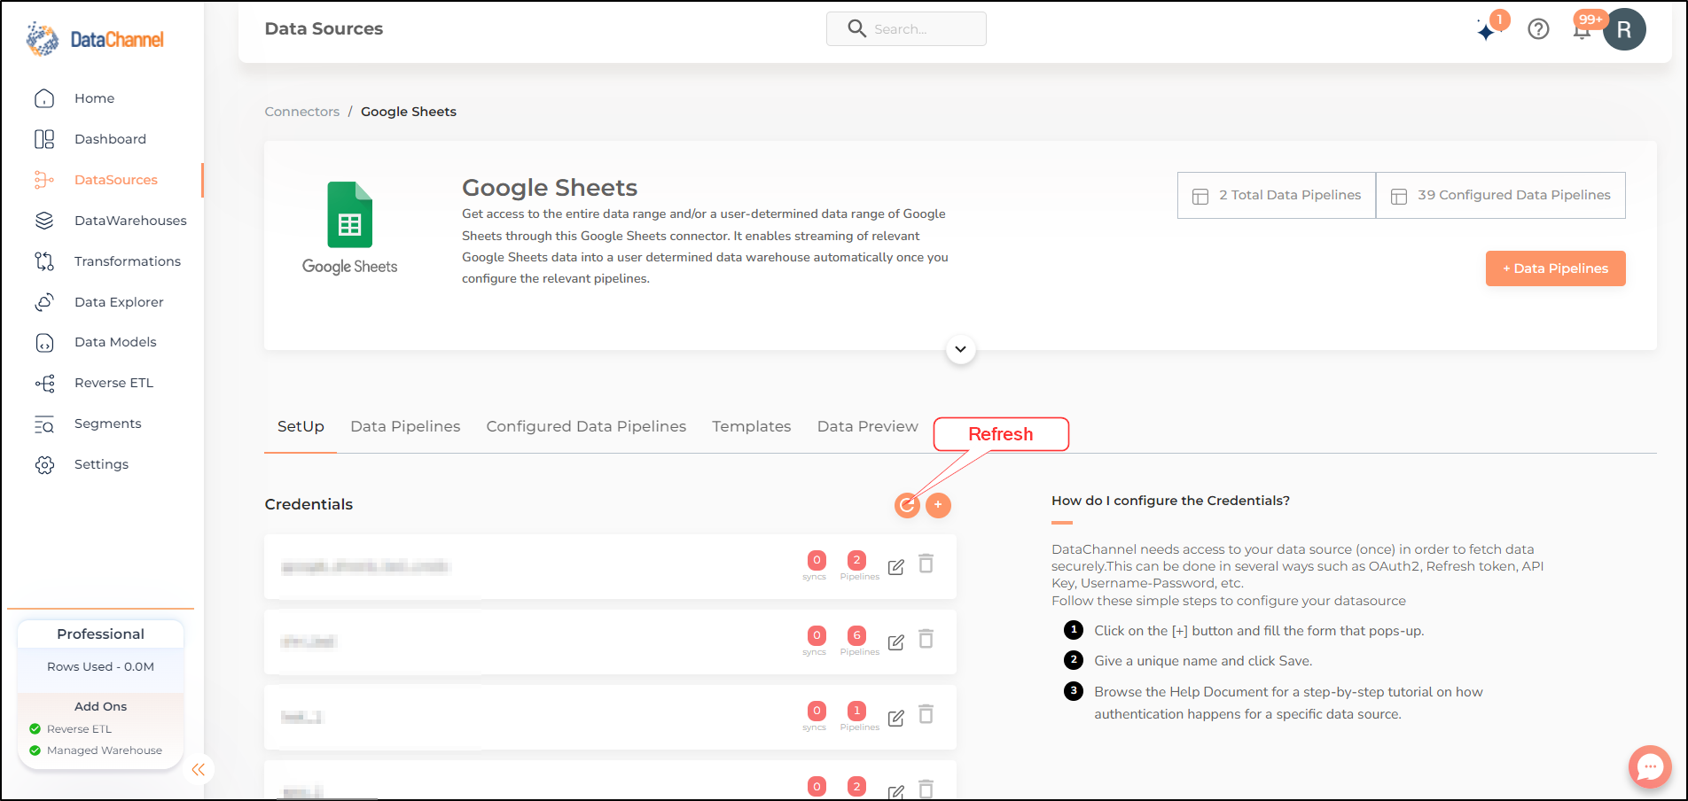Viewport: 1688px width, 801px height.
Task: Switch to the Data Pipelines tab
Action: pyautogui.click(x=405, y=427)
